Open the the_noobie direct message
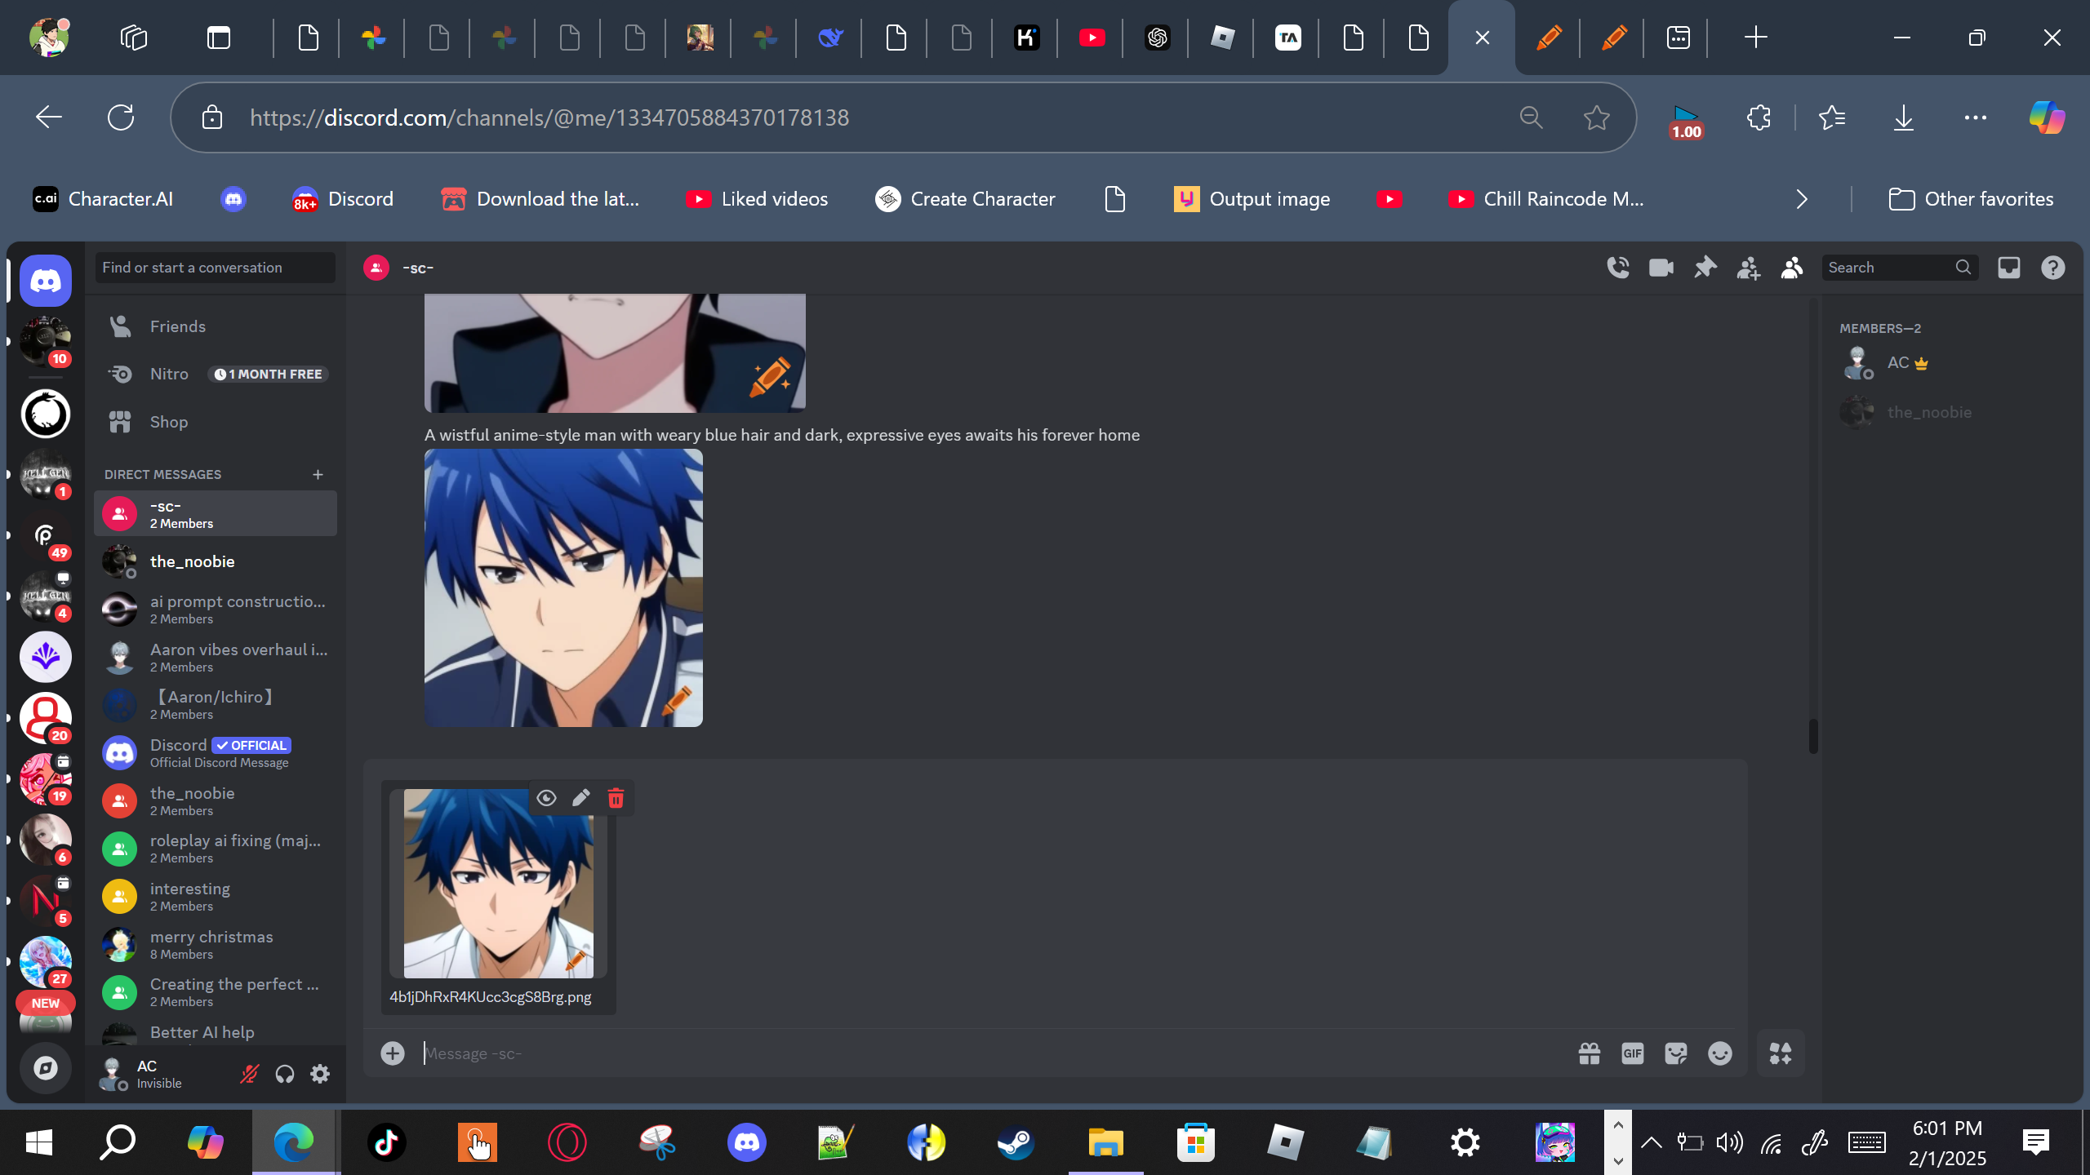2090x1175 pixels. (x=193, y=561)
